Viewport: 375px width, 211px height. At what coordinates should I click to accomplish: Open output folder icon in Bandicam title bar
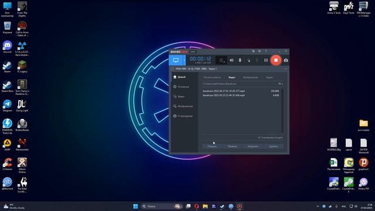pos(253,51)
